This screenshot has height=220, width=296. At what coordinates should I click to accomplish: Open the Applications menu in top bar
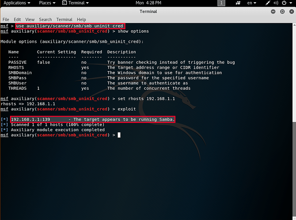click(x=17, y=3)
